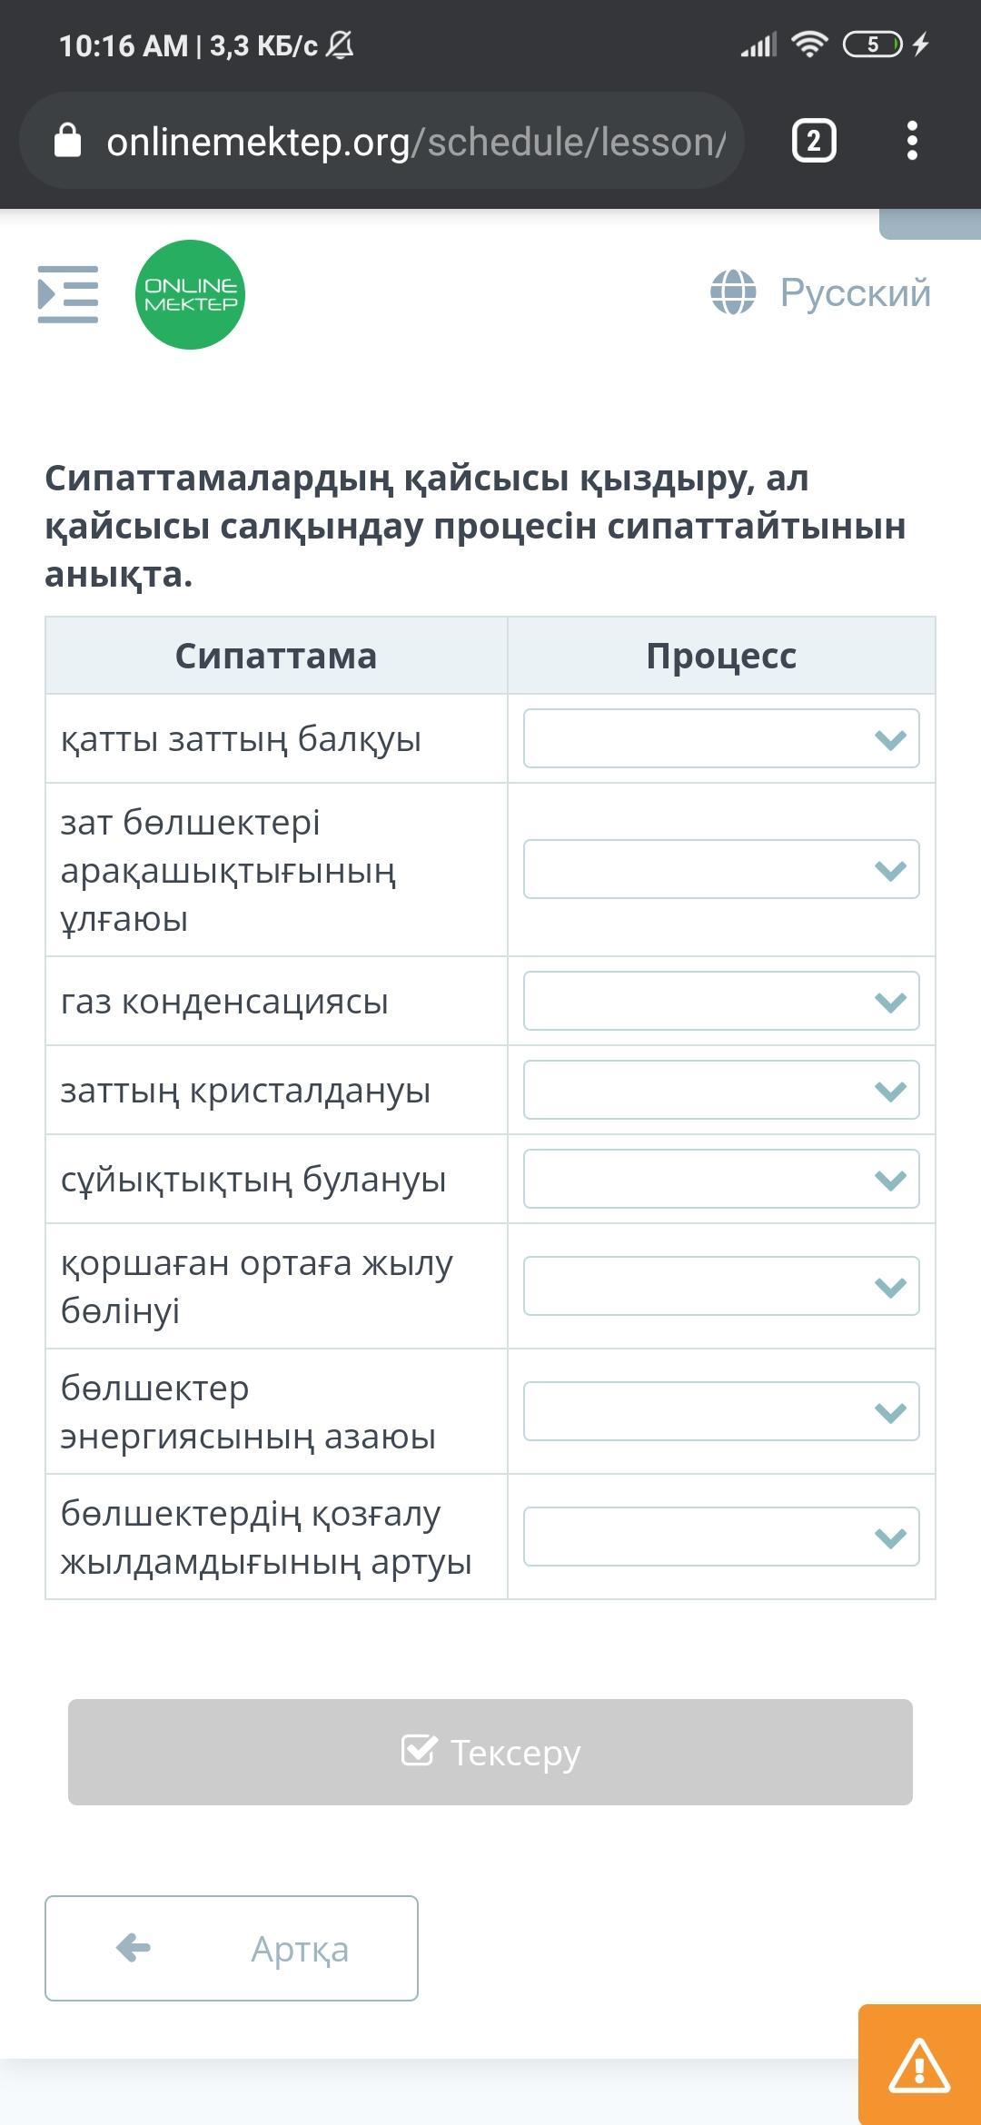Open the browser tabs counter icon

[813, 141]
